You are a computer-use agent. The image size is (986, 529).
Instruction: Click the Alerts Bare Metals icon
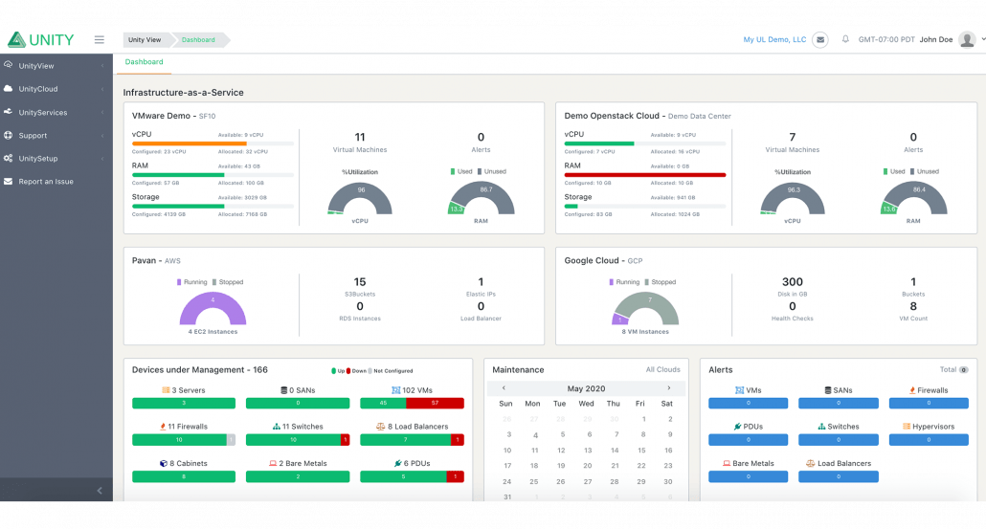pyautogui.click(x=727, y=464)
